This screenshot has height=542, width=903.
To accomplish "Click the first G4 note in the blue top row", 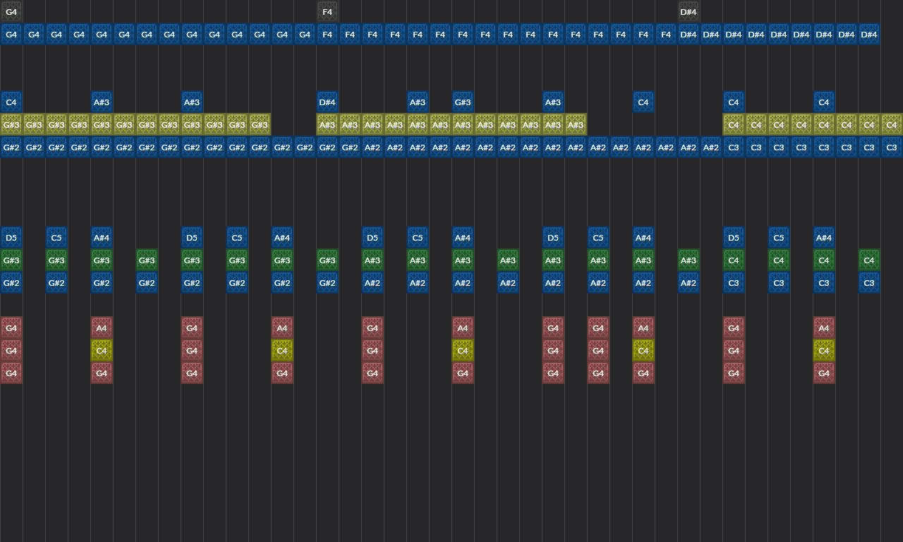I will (x=11, y=35).
